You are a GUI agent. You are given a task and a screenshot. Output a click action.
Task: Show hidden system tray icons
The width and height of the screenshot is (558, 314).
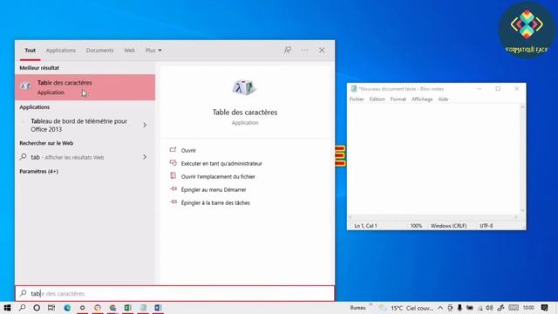coord(440,308)
